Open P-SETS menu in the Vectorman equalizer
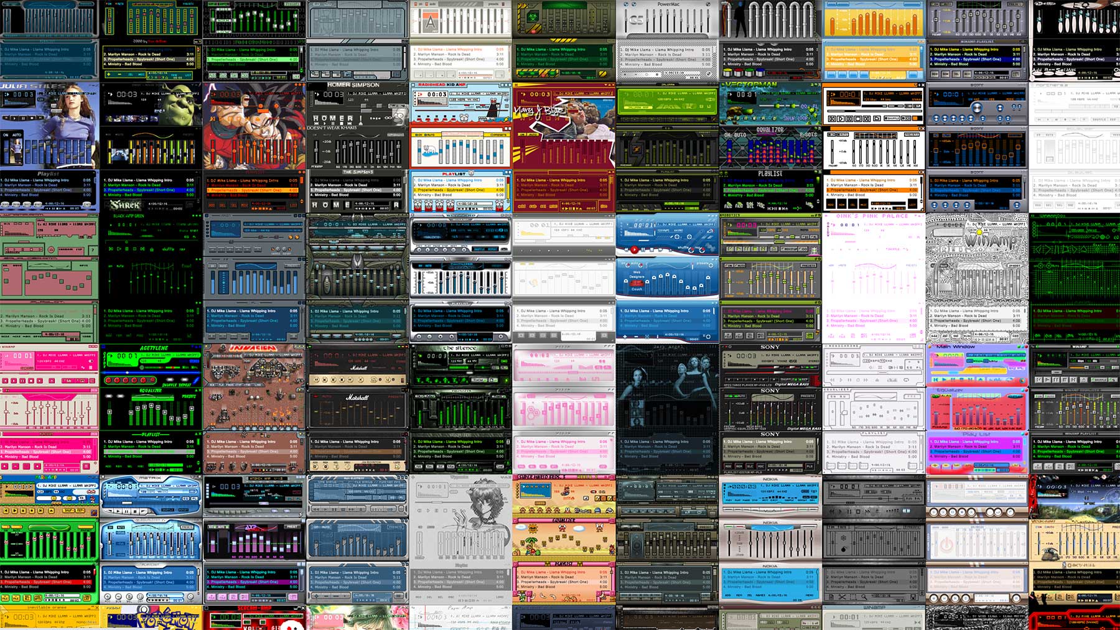 (x=808, y=134)
